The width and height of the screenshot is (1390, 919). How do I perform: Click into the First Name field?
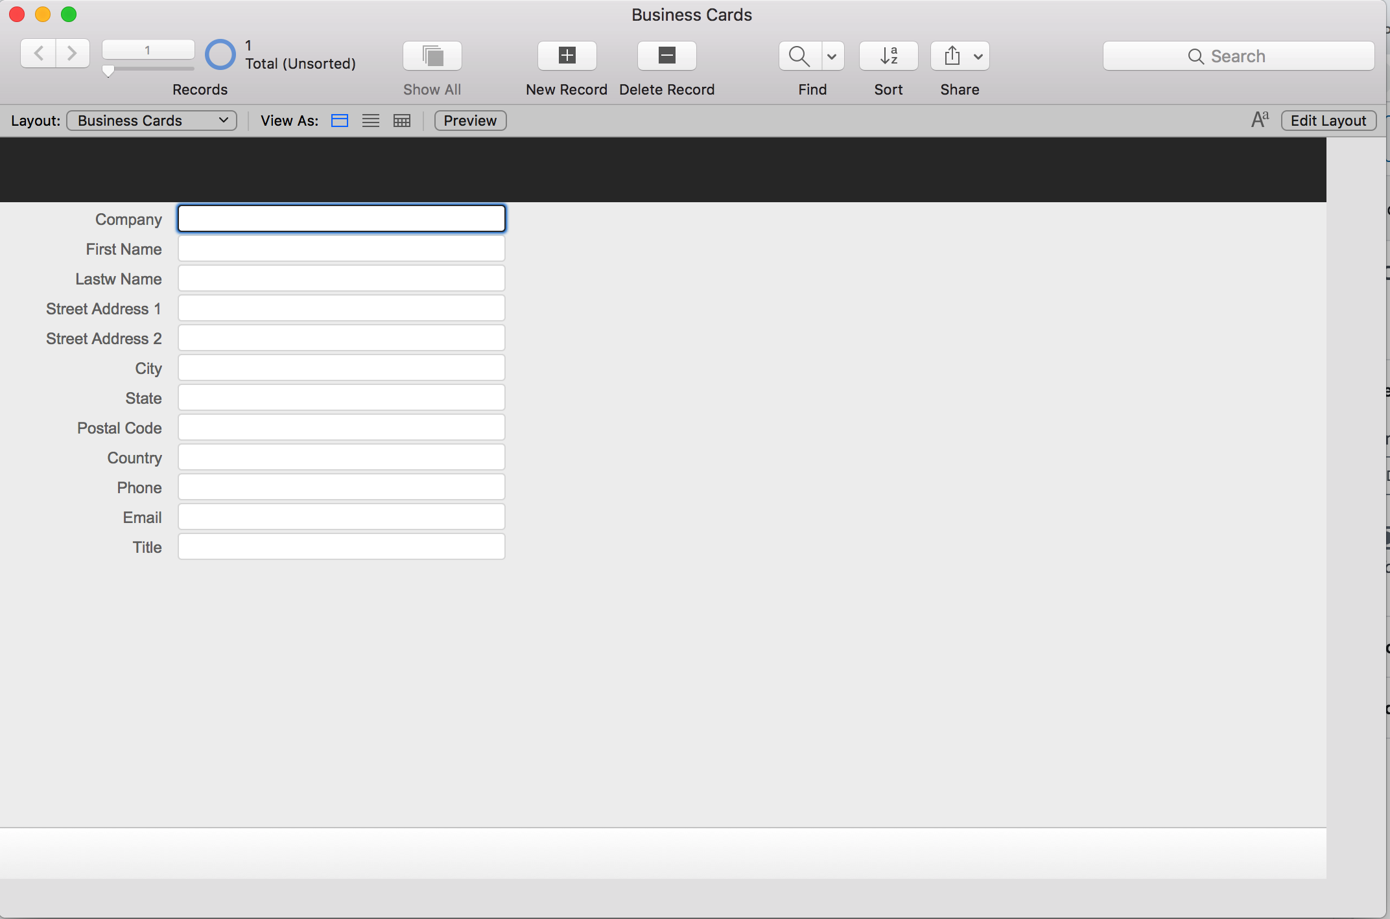pyautogui.click(x=342, y=248)
